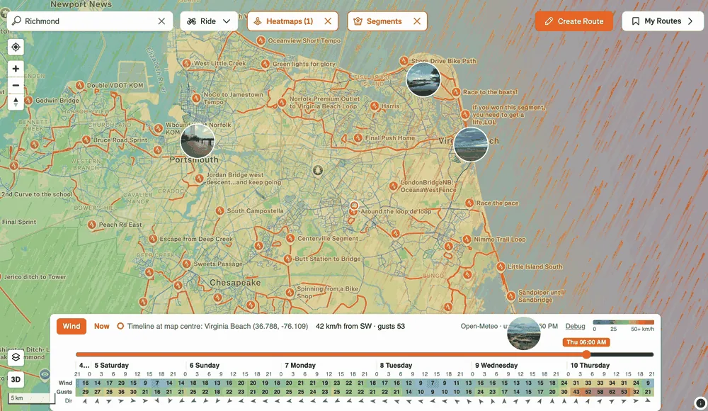708x411 pixels.
Task: Open the photo thumbnail near Shore Drive
Action: pyautogui.click(x=423, y=79)
